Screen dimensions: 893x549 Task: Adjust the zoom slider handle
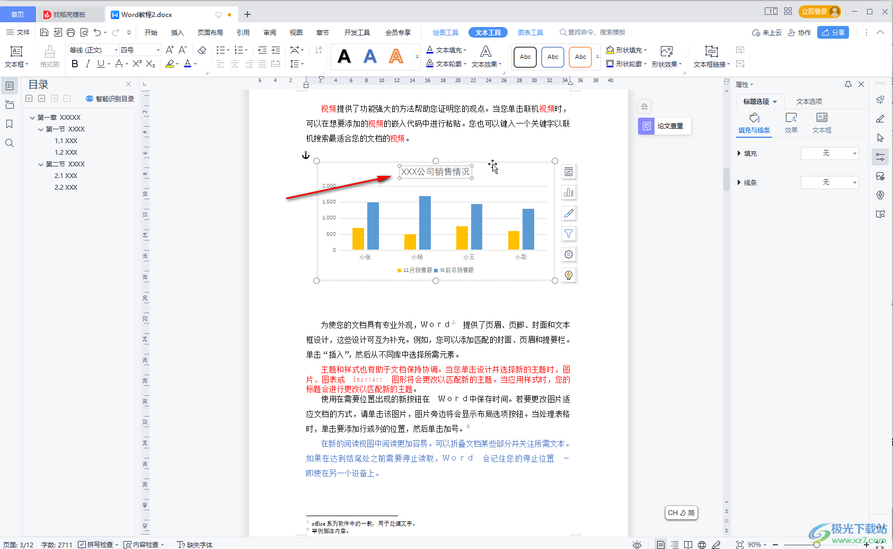tap(817, 545)
